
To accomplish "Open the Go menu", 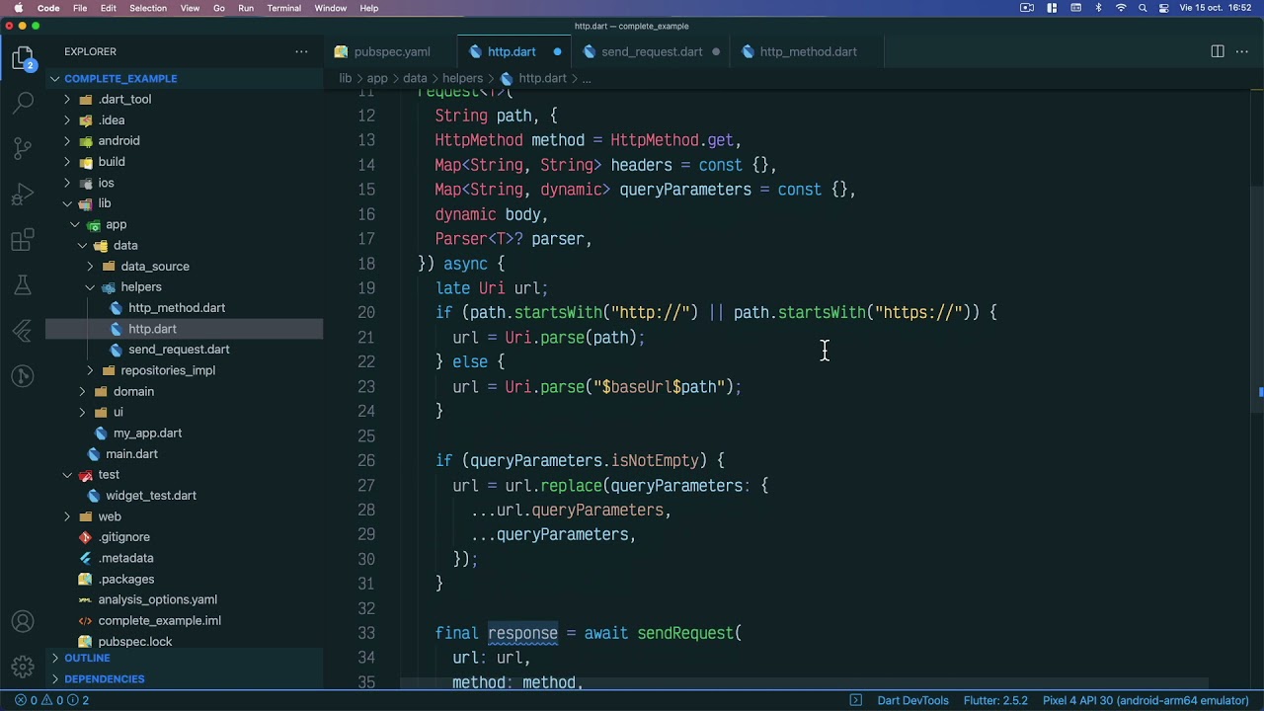I will coord(219,8).
